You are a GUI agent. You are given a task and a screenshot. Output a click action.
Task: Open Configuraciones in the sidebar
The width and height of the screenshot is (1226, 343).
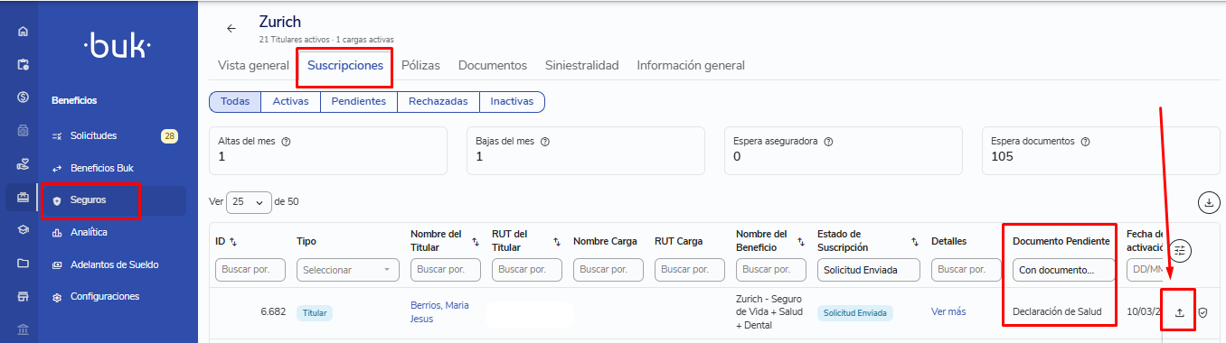coord(105,296)
